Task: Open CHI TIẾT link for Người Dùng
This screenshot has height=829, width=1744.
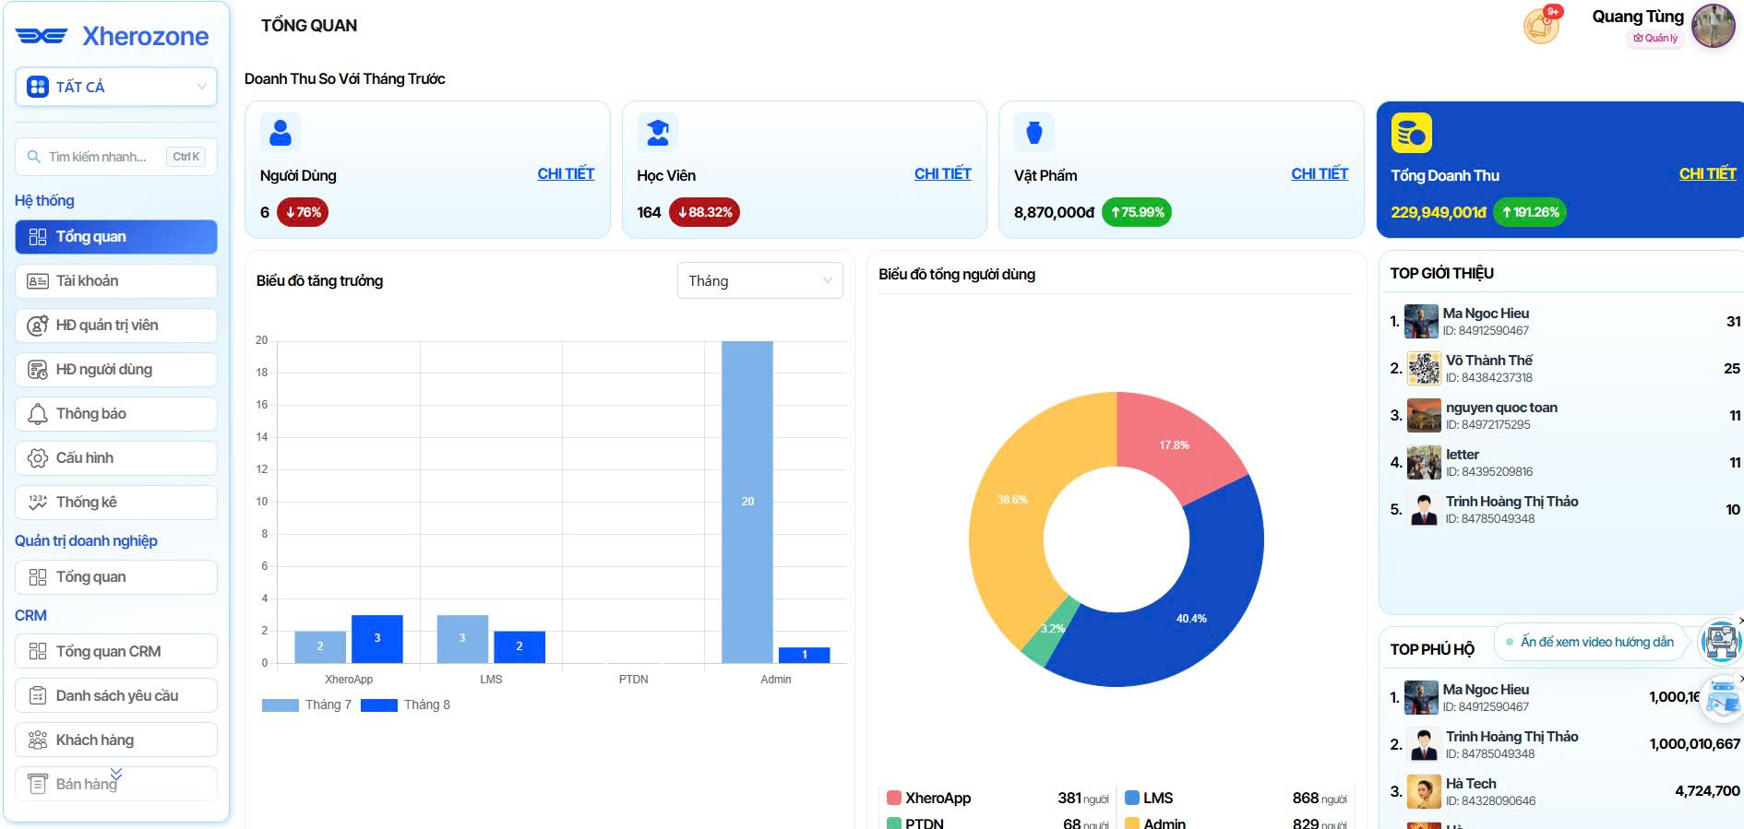Action: click(x=566, y=173)
